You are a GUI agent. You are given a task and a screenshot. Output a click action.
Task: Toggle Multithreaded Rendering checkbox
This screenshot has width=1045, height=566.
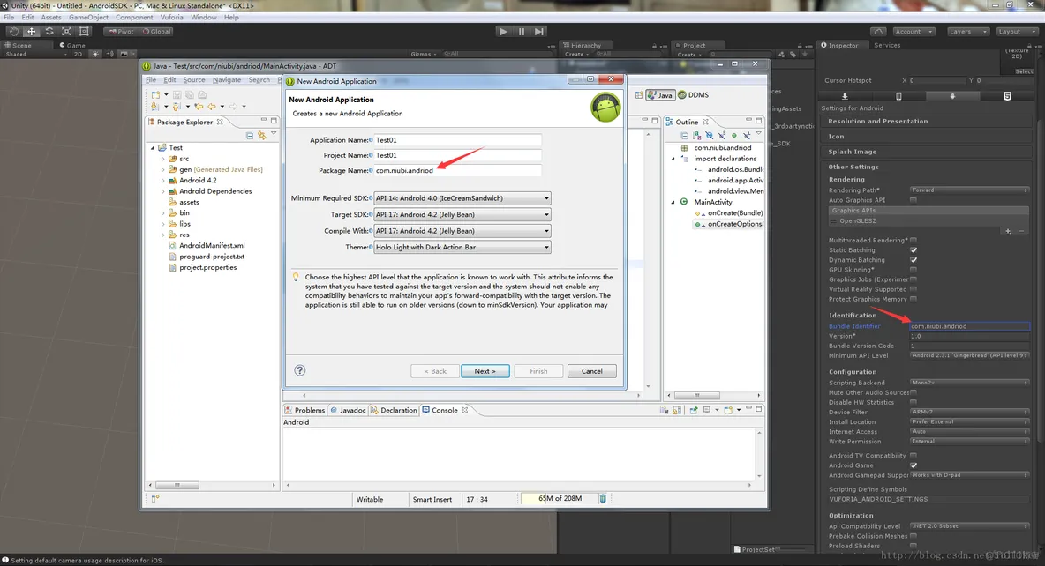click(x=913, y=240)
